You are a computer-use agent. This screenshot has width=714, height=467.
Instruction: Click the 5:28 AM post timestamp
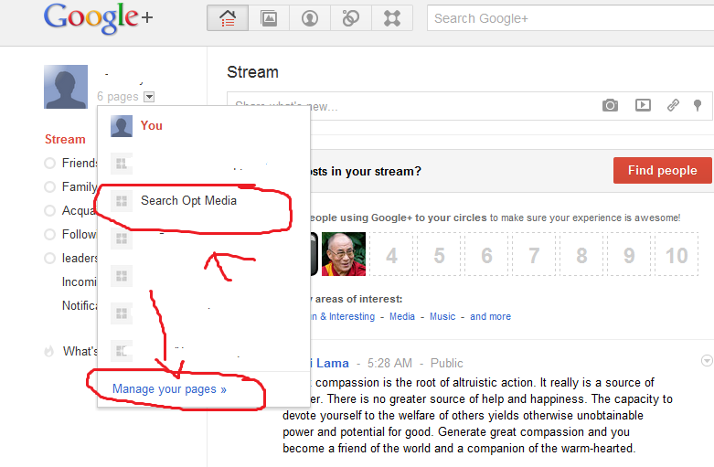coord(389,363)
